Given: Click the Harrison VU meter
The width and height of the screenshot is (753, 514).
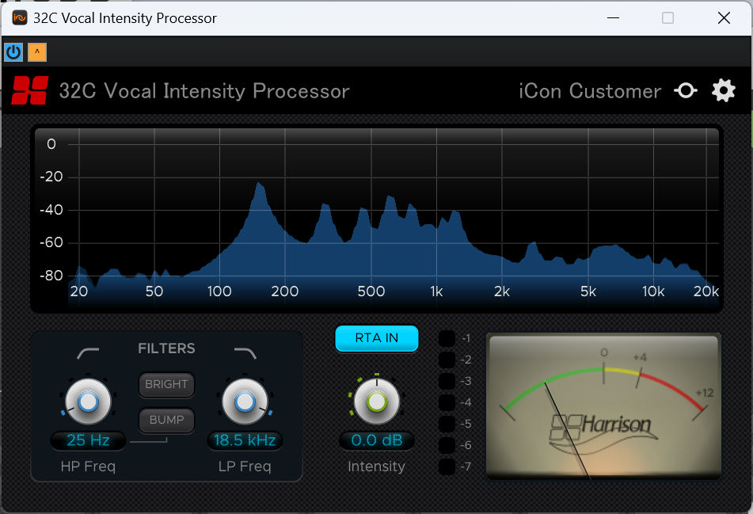Looking at the screenshot, I should 603,406.
